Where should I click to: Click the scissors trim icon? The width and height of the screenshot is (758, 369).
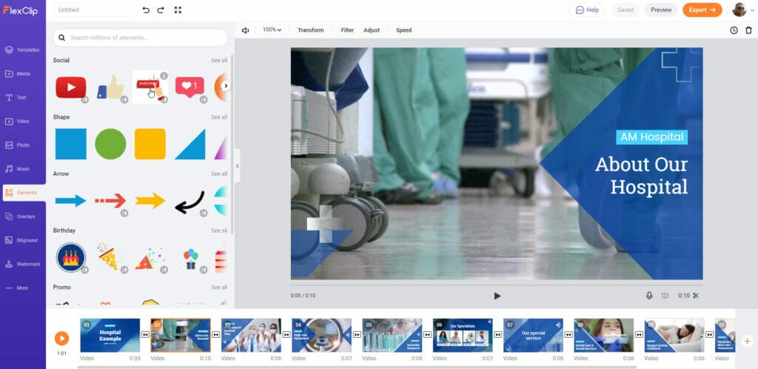pos(696,296)
